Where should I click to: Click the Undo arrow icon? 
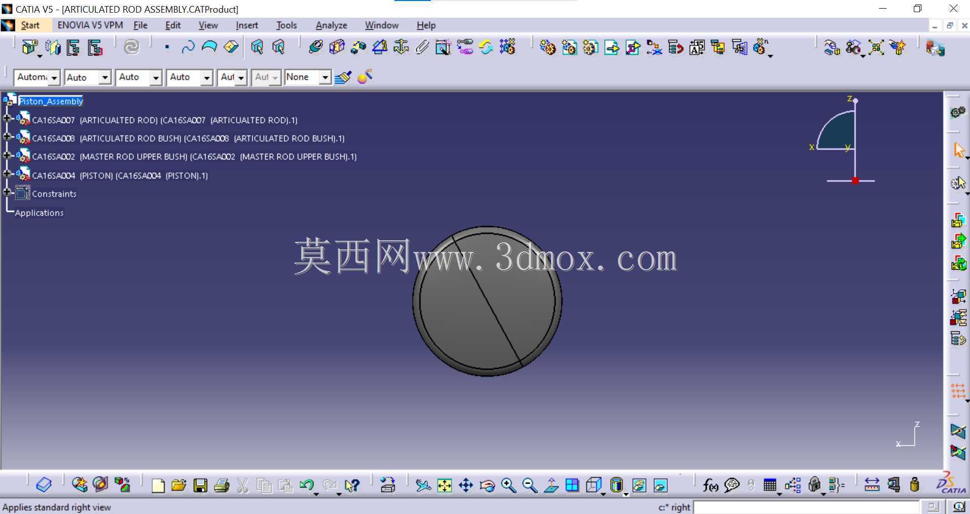(306, 486)
